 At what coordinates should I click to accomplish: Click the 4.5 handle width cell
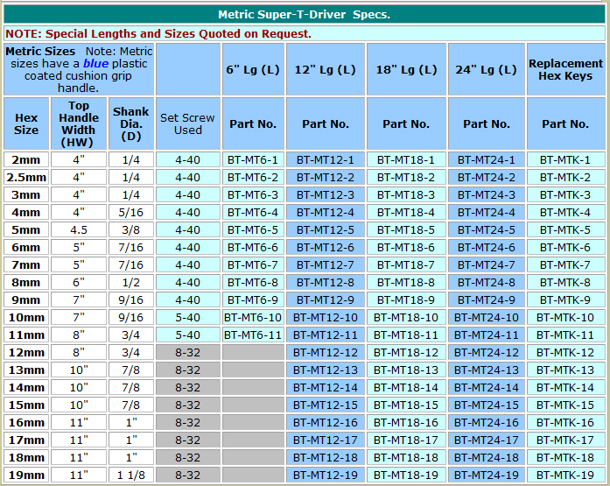79,229
